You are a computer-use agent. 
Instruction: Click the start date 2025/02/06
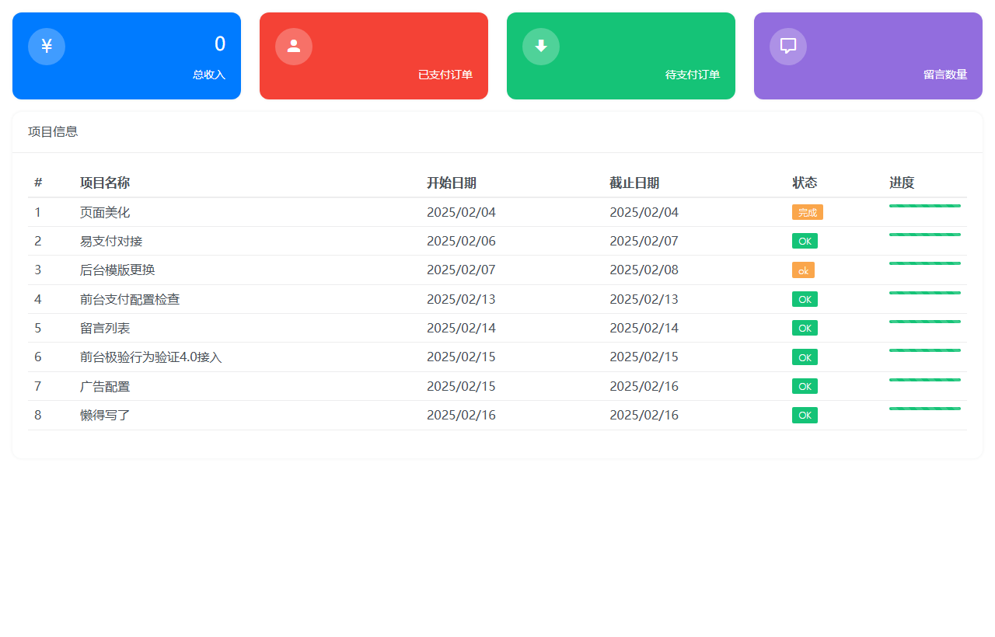[x=461, y=241]
